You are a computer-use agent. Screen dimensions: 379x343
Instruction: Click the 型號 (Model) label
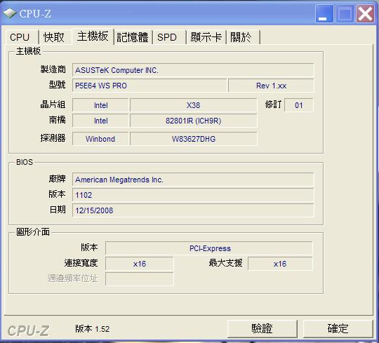(x=58, y=85)
